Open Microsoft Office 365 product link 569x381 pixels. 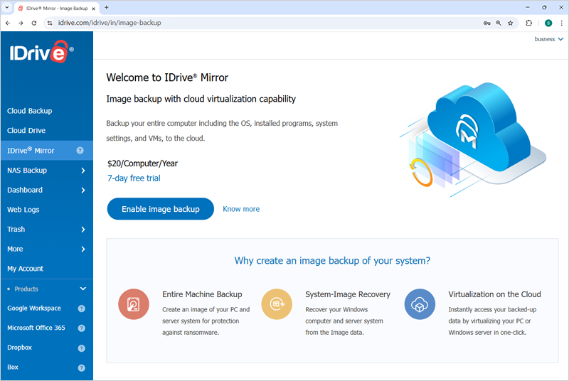tap(36, 328)
